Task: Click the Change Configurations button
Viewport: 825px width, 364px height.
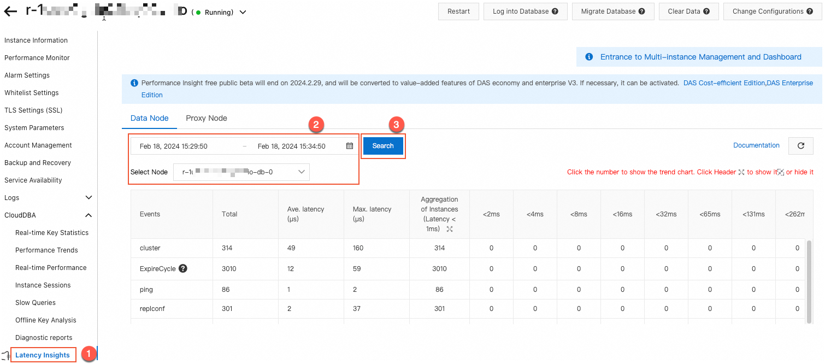Action: pyautogui.click(x=773, y=11)
